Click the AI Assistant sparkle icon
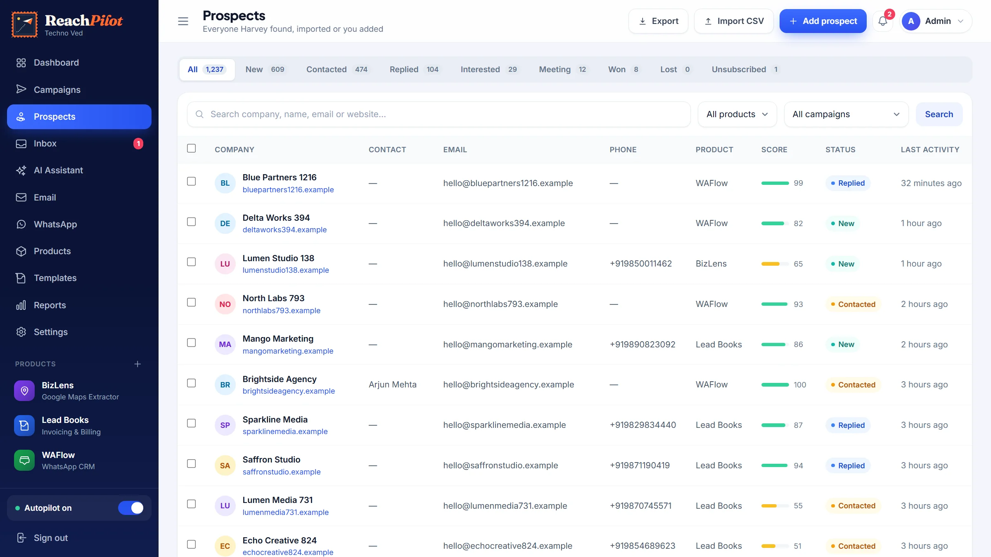The width and height of the screenshot is (991, 557). click(x=21, y=170)
